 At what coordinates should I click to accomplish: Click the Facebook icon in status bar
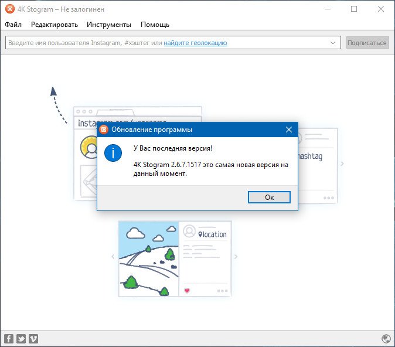coord(9,339)
